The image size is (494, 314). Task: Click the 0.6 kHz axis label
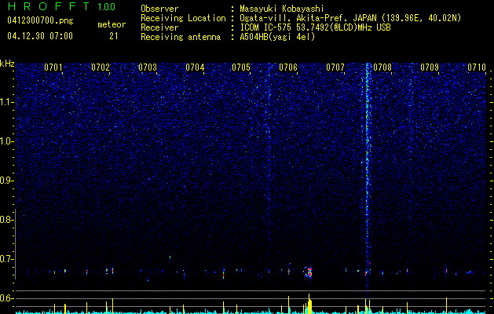[6, 298]
